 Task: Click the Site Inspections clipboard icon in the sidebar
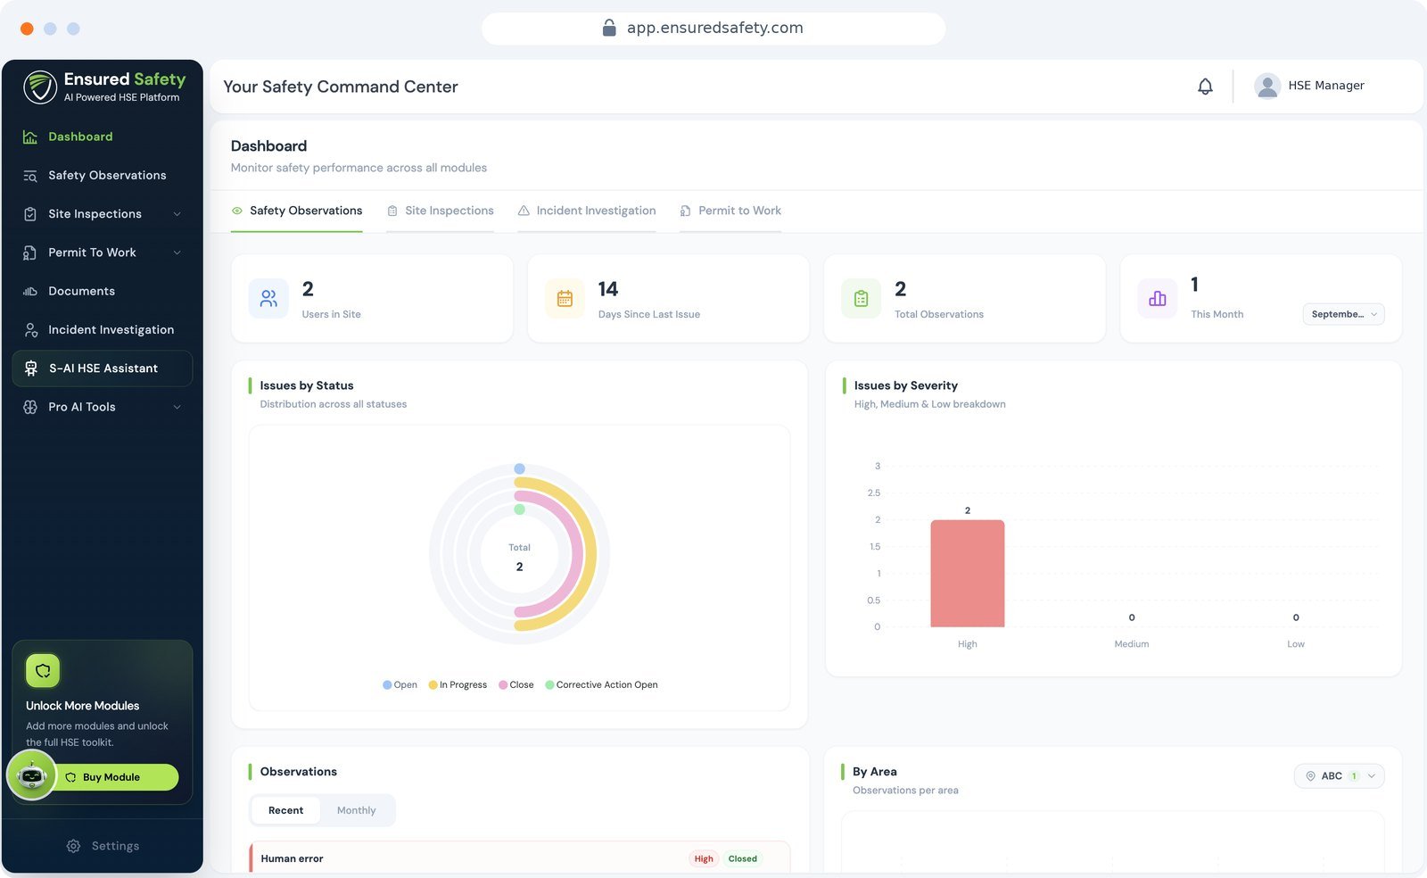30,214
